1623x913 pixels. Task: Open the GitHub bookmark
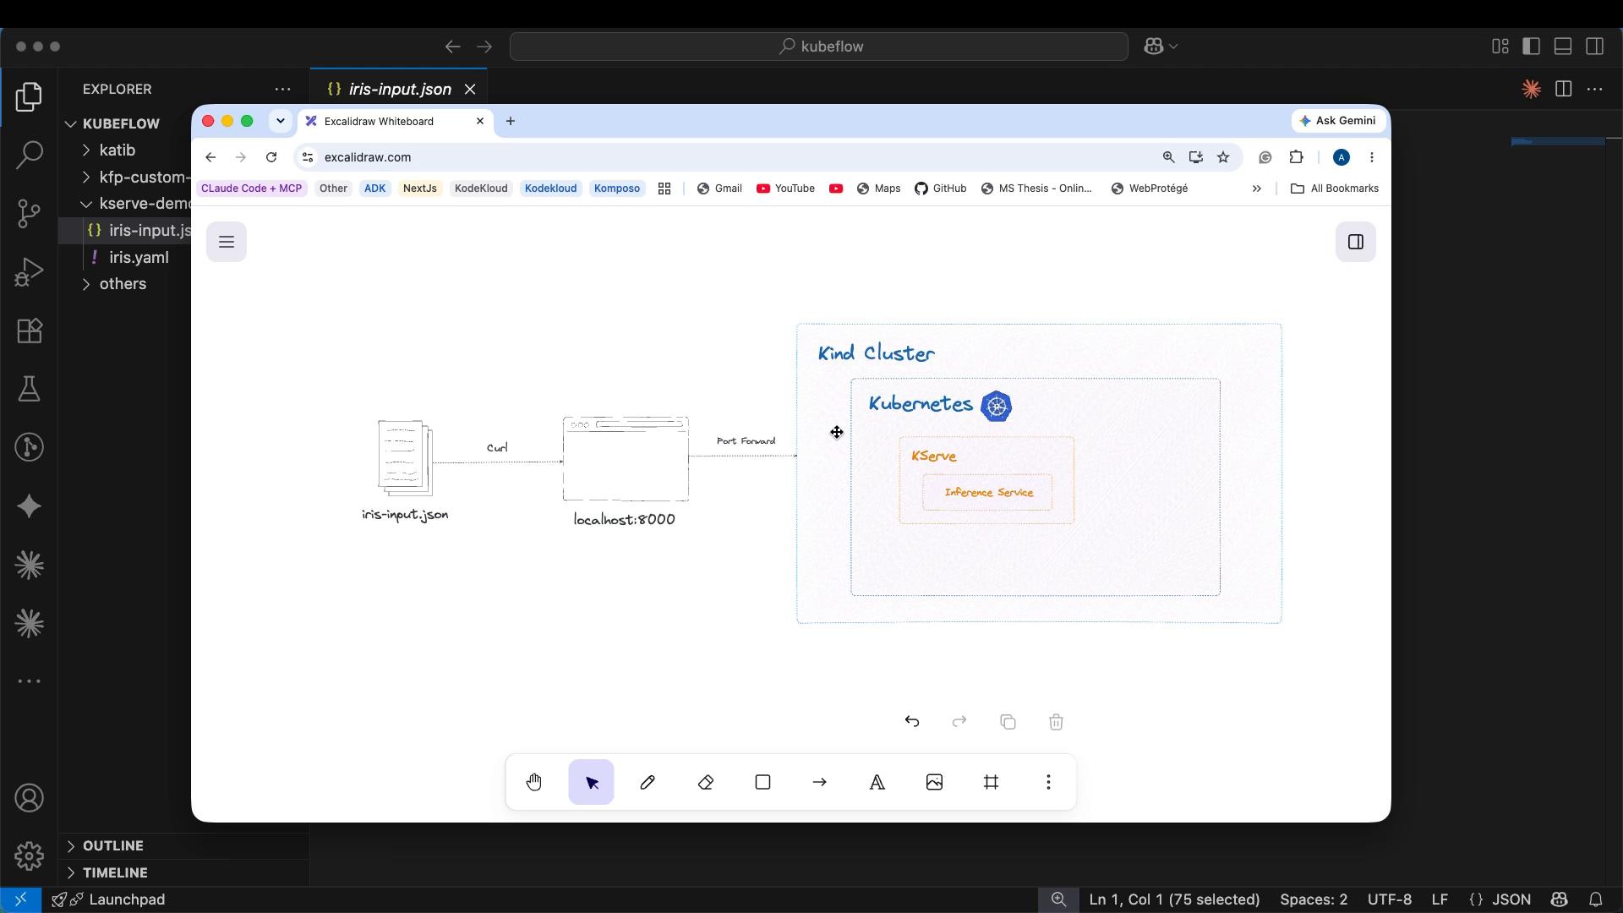(941, 189)
